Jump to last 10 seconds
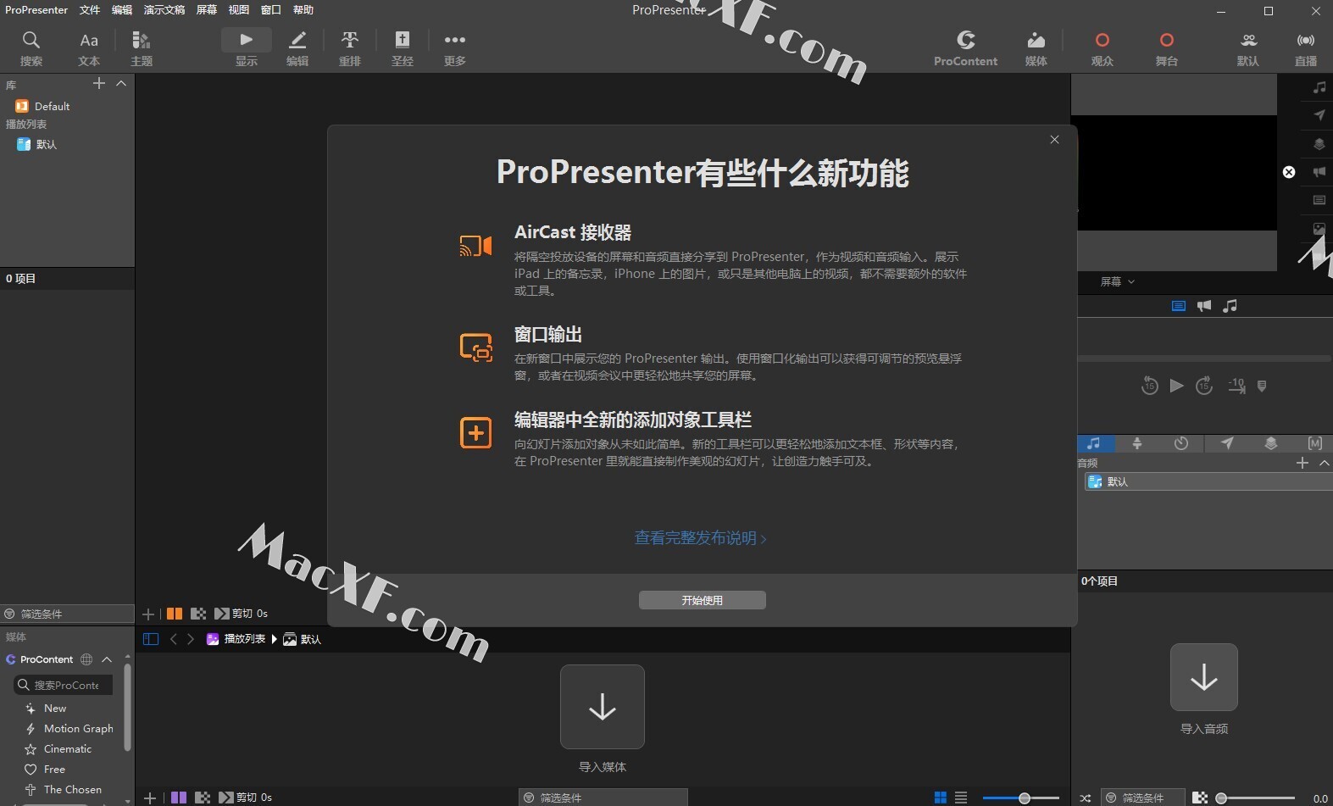1333x806 pixels. pos(1237,386)
